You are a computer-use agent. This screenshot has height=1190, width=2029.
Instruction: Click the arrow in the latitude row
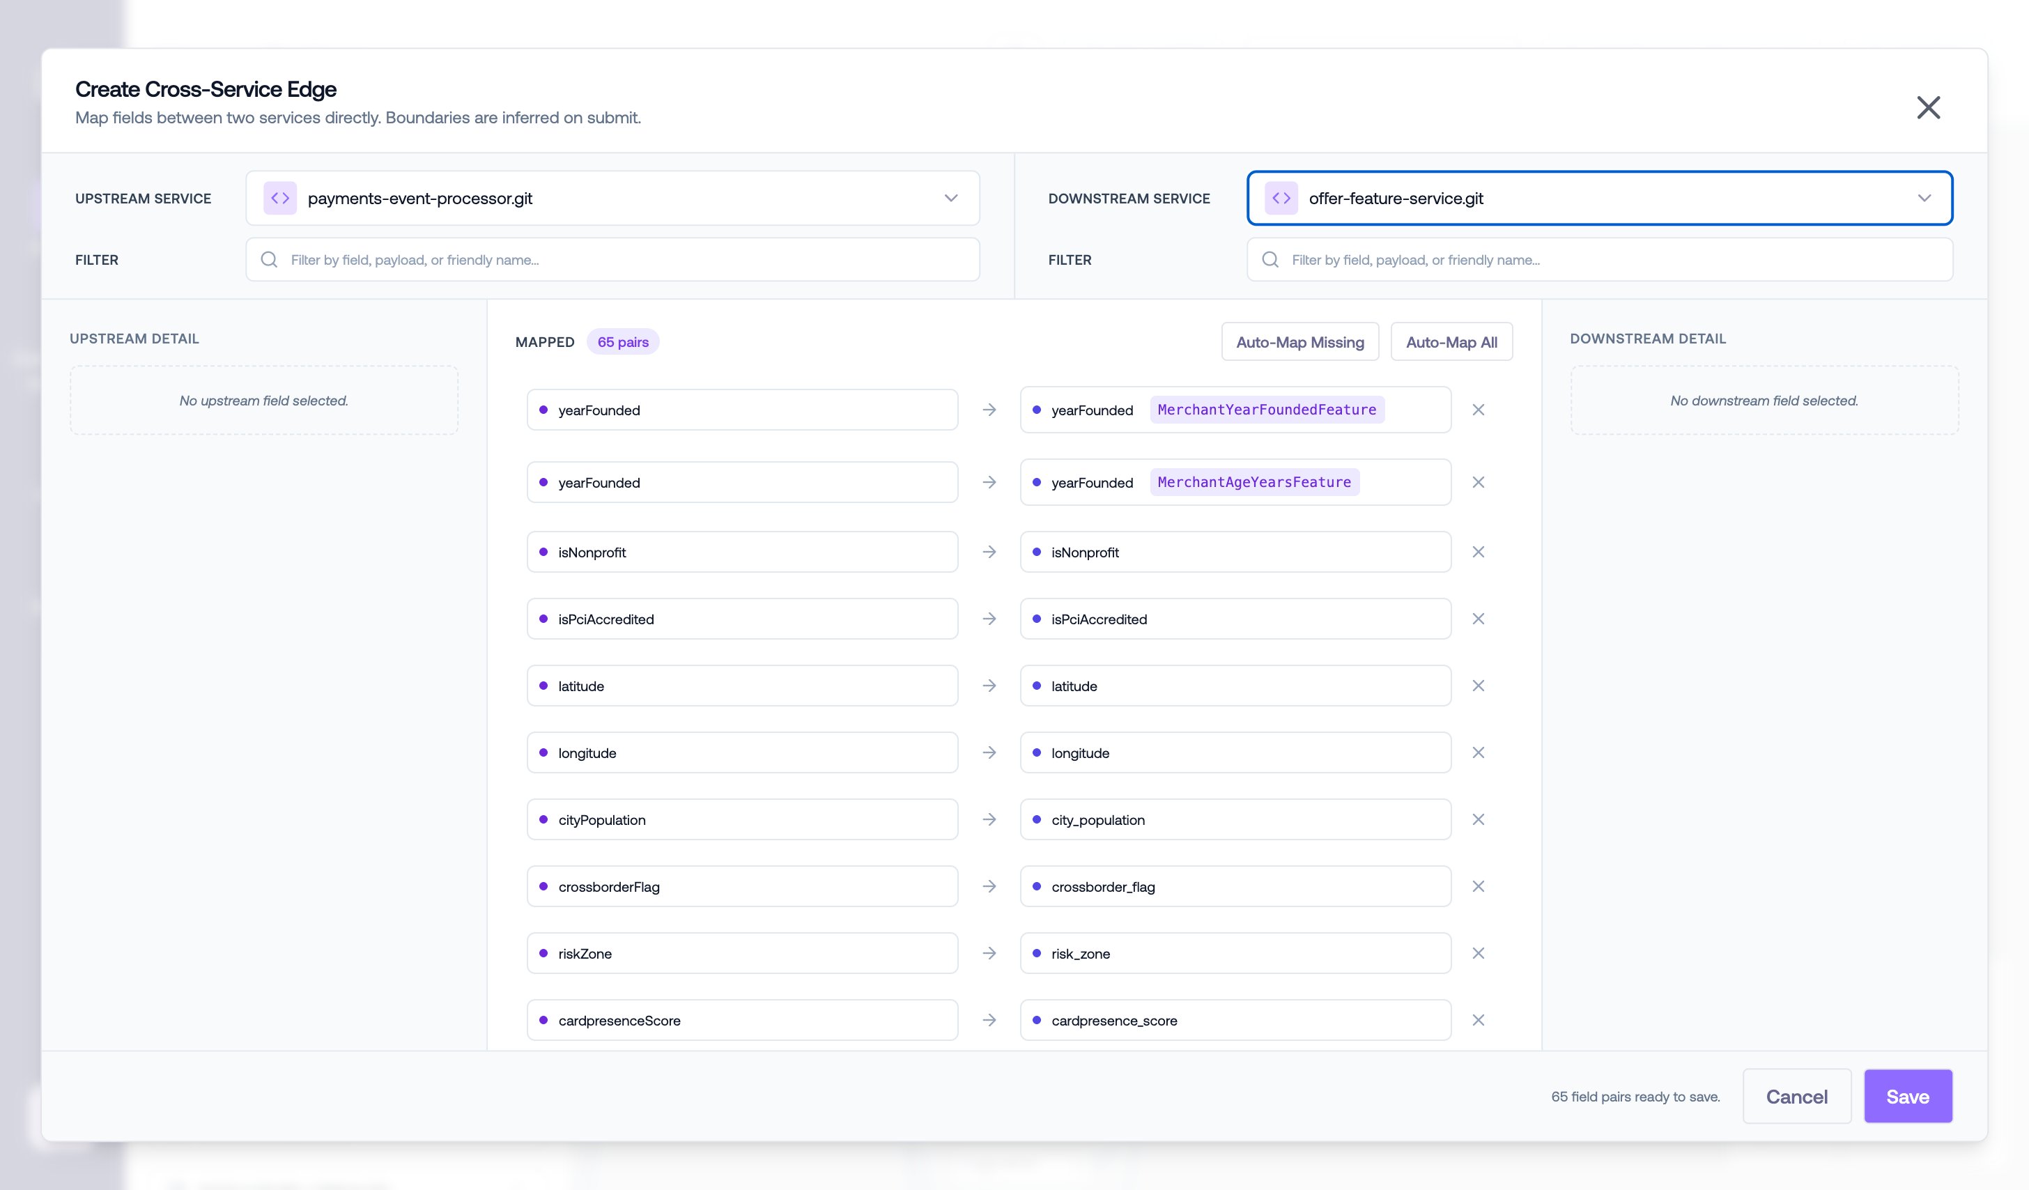pos(989,686)
